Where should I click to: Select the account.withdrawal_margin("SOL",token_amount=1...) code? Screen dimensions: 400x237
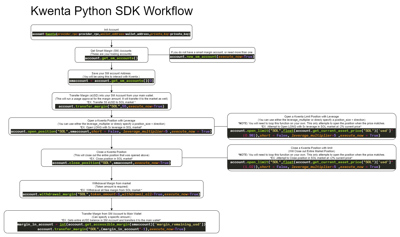(x=111, y=194)
